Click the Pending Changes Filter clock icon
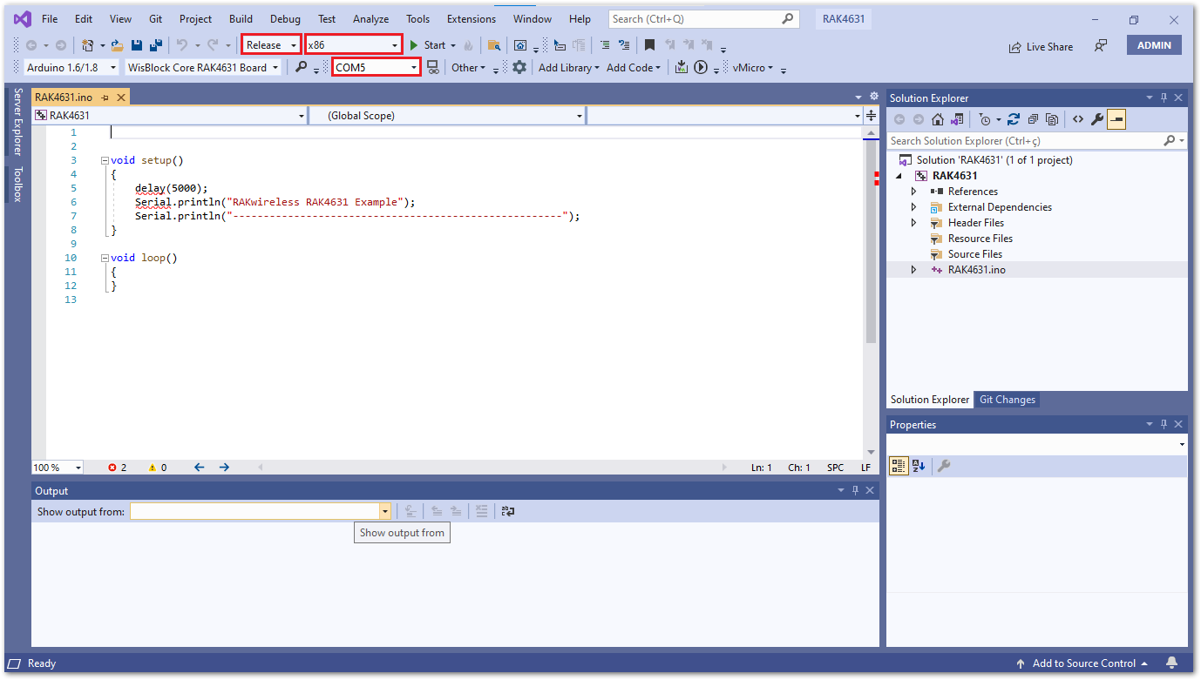 (985, 119)
